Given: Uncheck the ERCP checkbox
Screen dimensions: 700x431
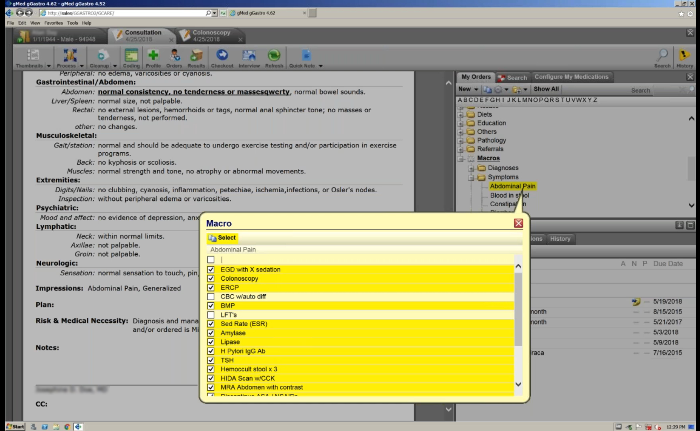Looking at the screenshot, I should 211,287.
